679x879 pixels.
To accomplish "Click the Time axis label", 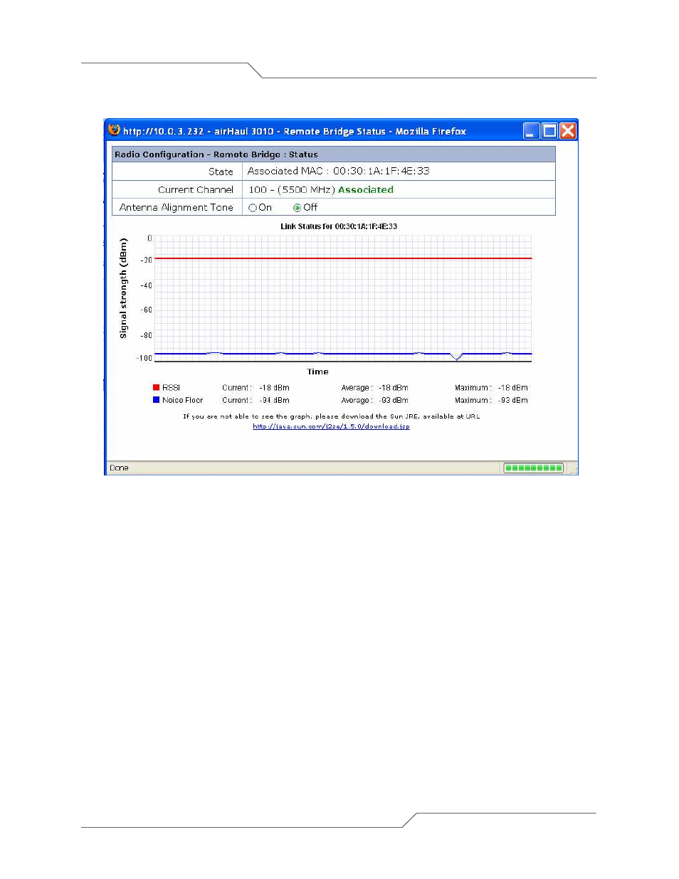I will [x=317, y=372].
